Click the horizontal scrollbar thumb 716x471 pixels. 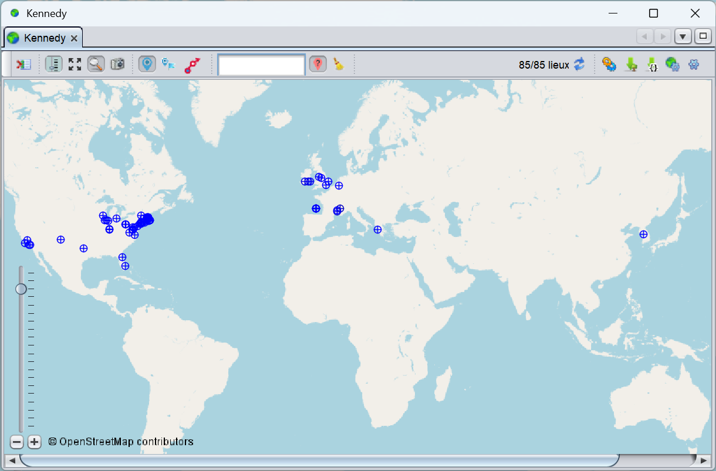pyautogui.click(x=319, y=460)
